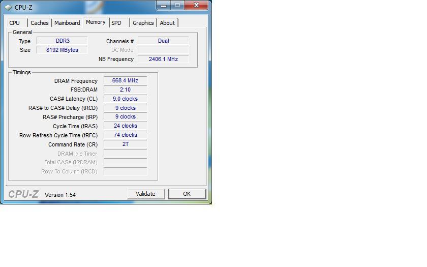The width and height of the screenshot is (427, 267).
Task: Click the empty DC Mode field
Action: pos(163,50)
